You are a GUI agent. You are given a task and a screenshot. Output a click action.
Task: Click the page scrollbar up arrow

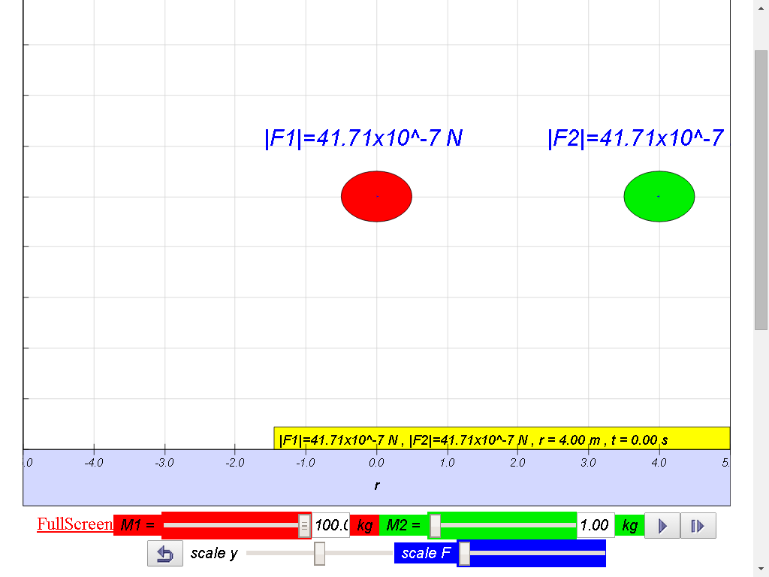[x=761, y=8]
